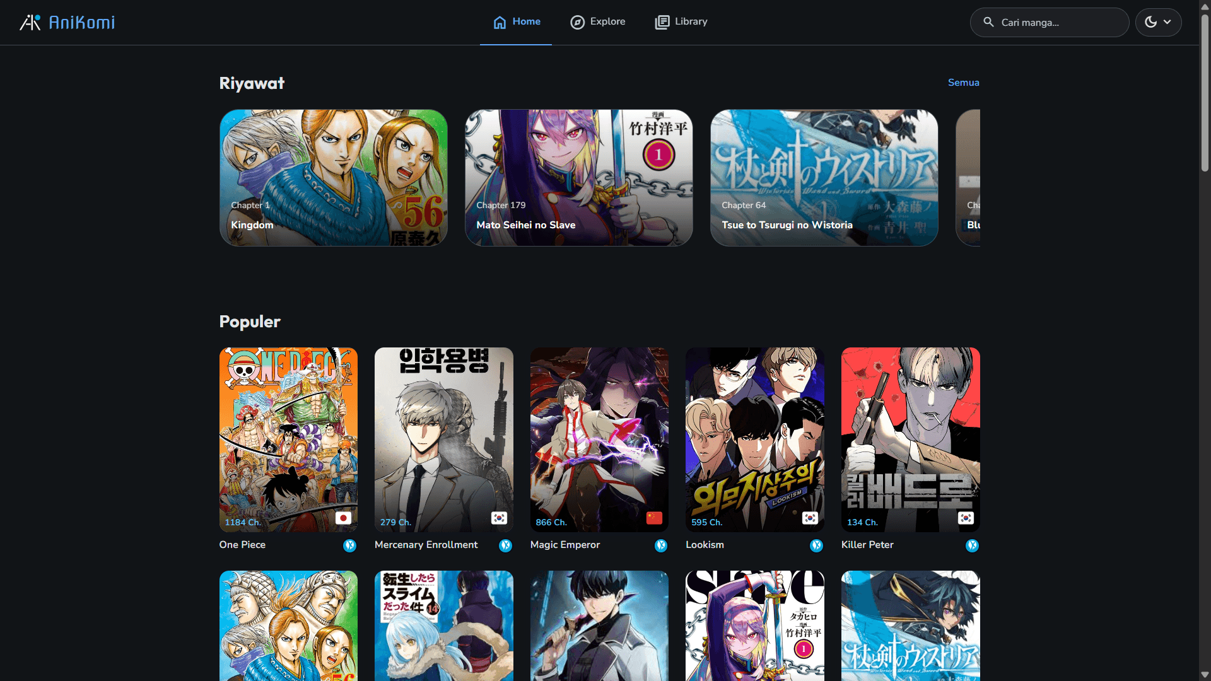Open Magic Emperor cover
This screenshot has width=1211, height=681.
599,439
